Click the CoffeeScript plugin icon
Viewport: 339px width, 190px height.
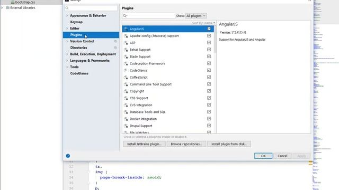[126, 78]
